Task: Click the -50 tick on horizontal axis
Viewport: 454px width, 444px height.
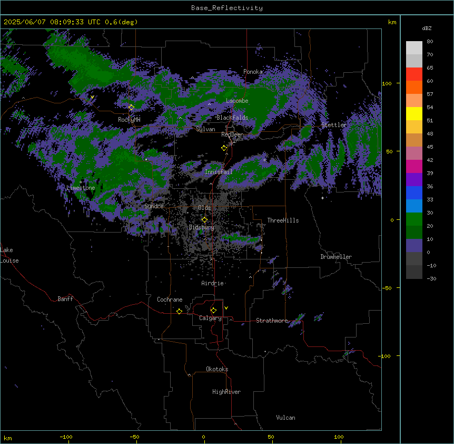Action: click(x=134, y=437)
